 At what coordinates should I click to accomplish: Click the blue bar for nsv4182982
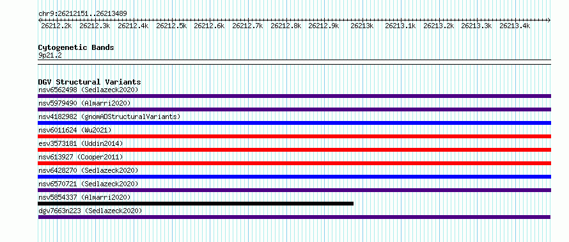point(294,123)
